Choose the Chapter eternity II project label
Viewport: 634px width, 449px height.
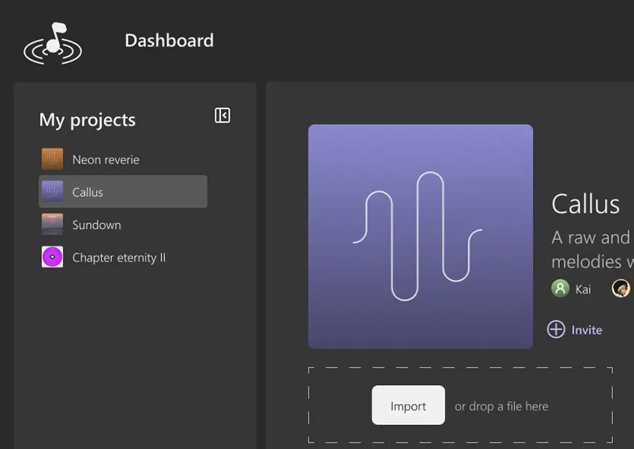point(119,257)
